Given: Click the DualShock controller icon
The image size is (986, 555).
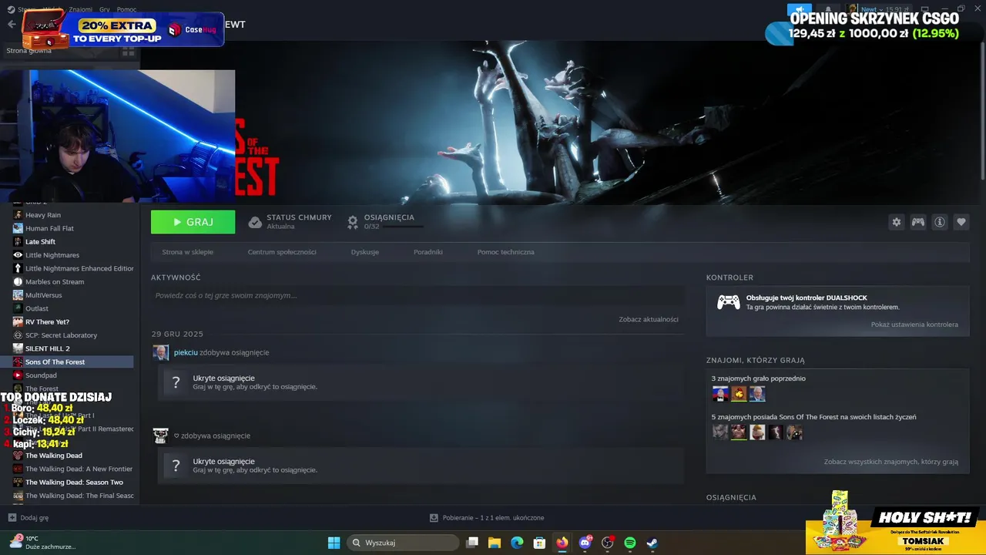Looking at the screenshot, I should [x=729, y=302].
